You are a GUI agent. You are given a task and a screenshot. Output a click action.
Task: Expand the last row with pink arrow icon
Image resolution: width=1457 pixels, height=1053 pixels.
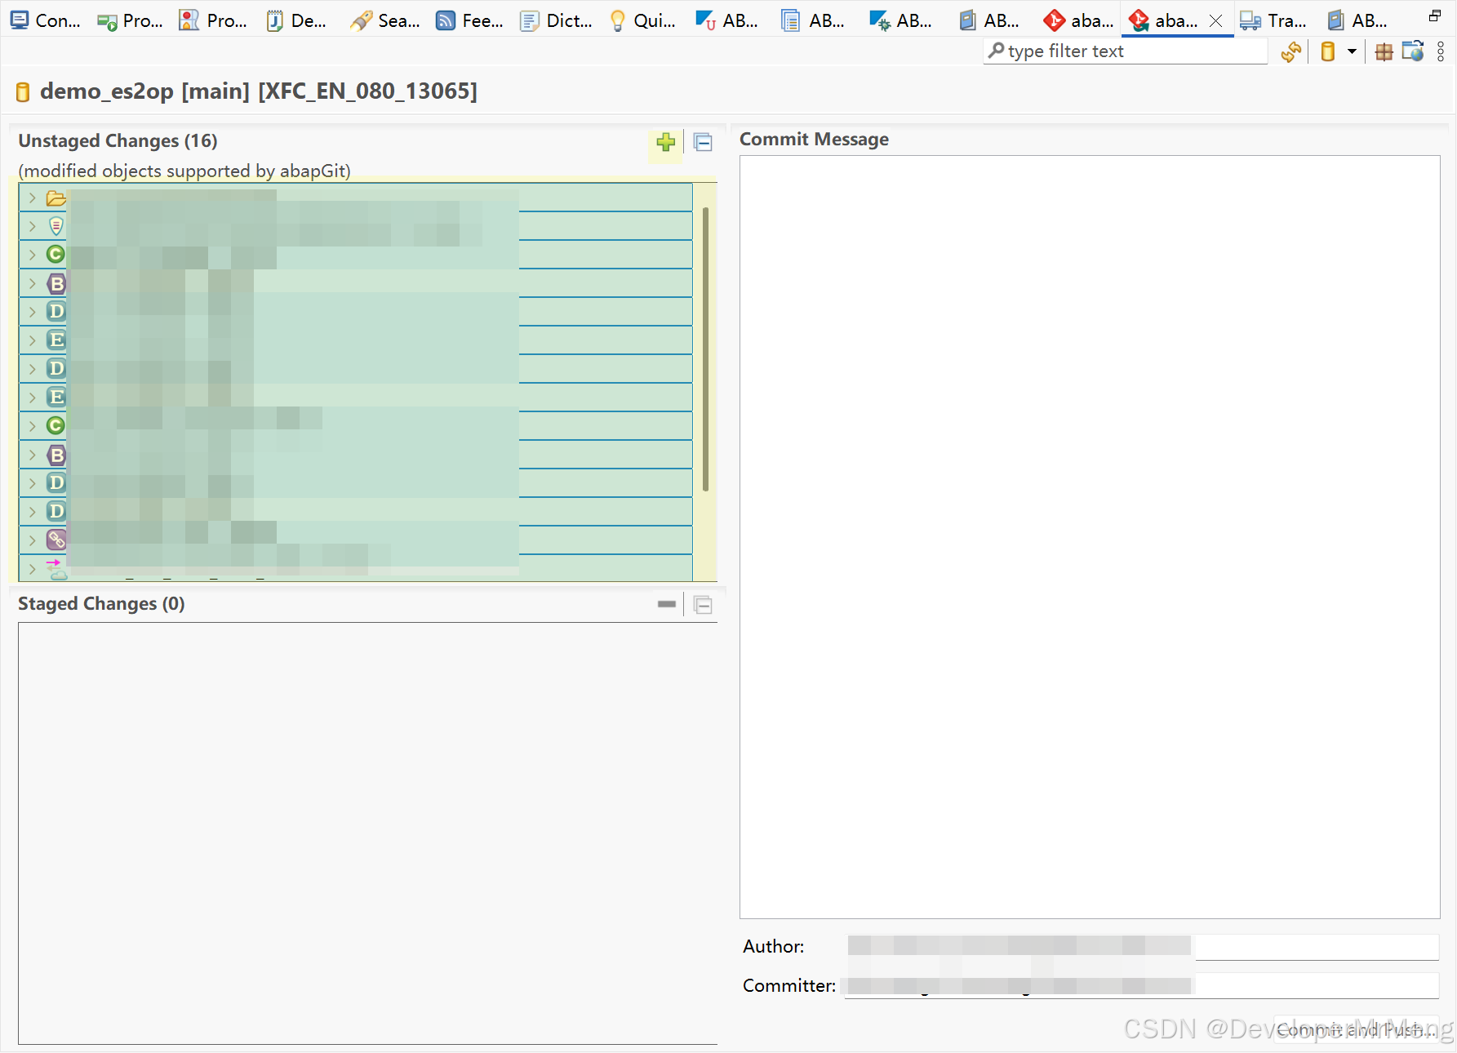[x=32, y=568]
